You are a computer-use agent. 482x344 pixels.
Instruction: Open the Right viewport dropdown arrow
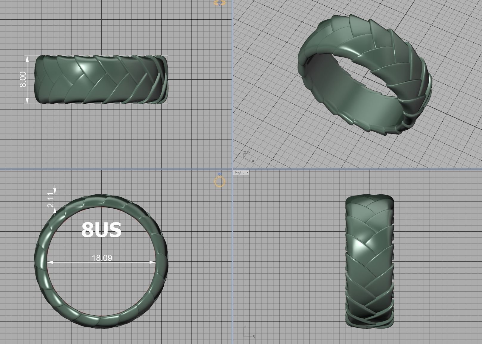[247, 172]
